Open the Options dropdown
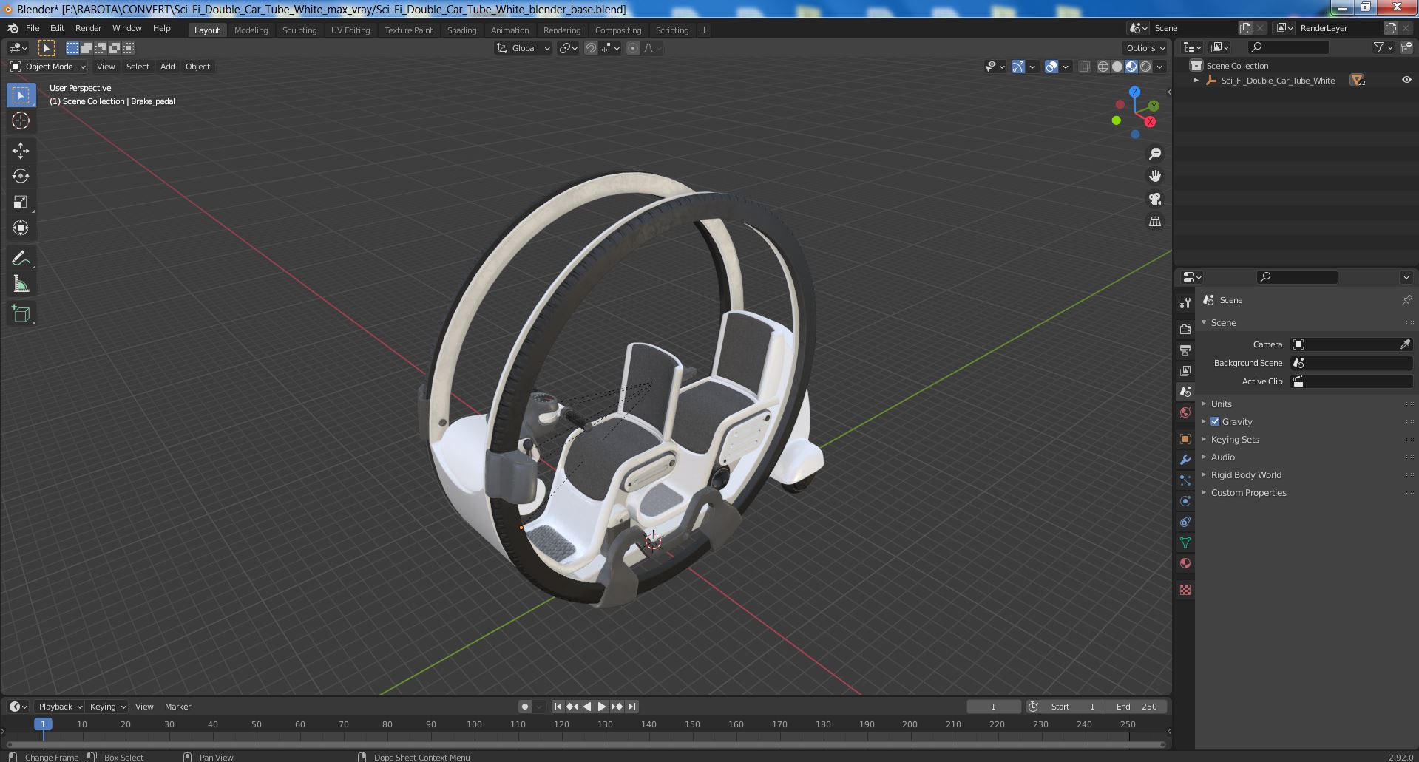Image resolution: width=1419 pixels, height=762 pixels. click(x=1145, y=48)
